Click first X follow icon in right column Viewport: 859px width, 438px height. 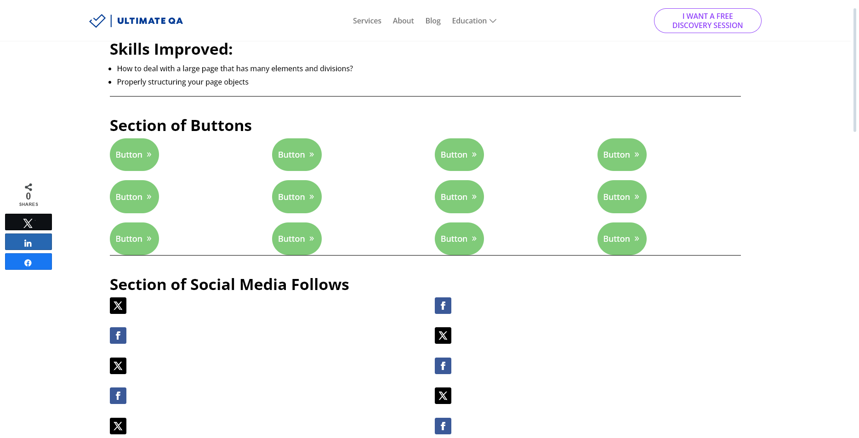tap(443, 336)
